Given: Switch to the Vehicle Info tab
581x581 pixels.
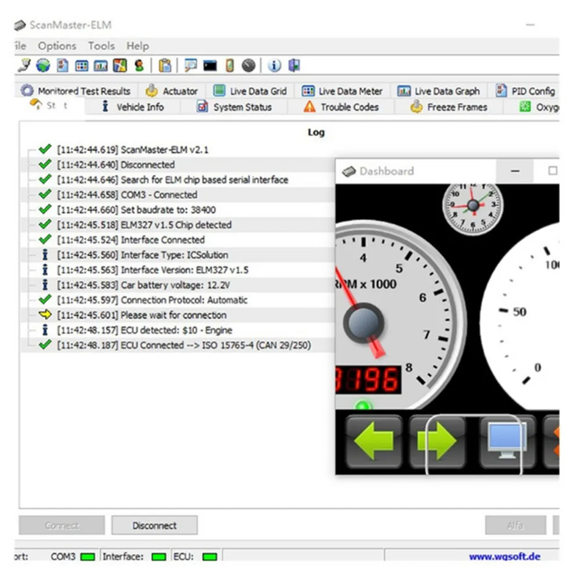Looking at the screenshot, I should (x=133, y=107).
